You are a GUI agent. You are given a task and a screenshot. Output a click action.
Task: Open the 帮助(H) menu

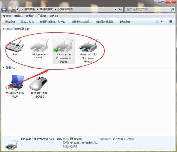click(53, 16)
